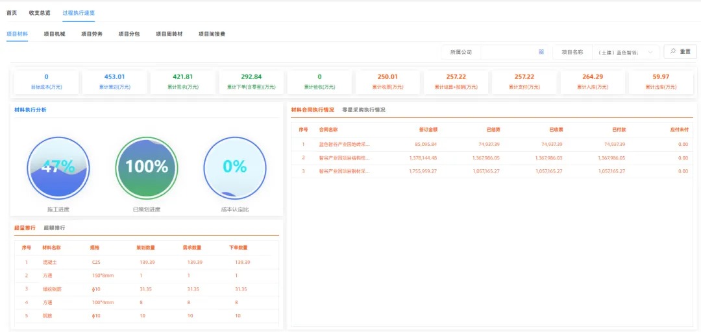Click the grid picker icon in 所属公司 field
The height and width of the screenshot is (332, 701).
click(x=541, y=52)
